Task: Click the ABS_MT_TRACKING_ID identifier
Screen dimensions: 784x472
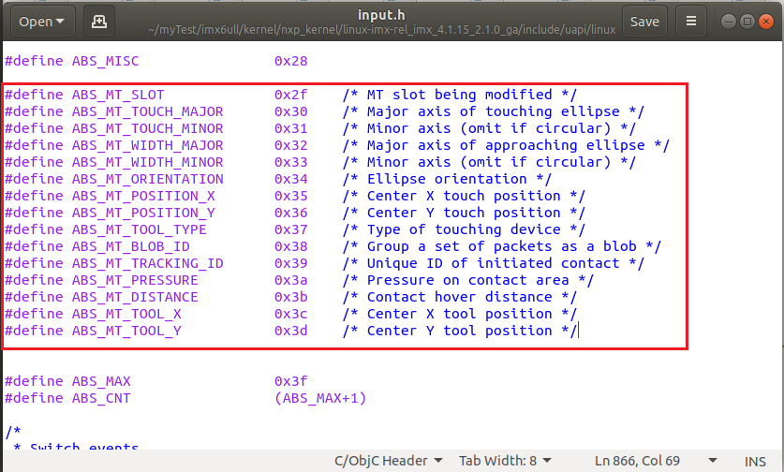Action: (147, 263)
